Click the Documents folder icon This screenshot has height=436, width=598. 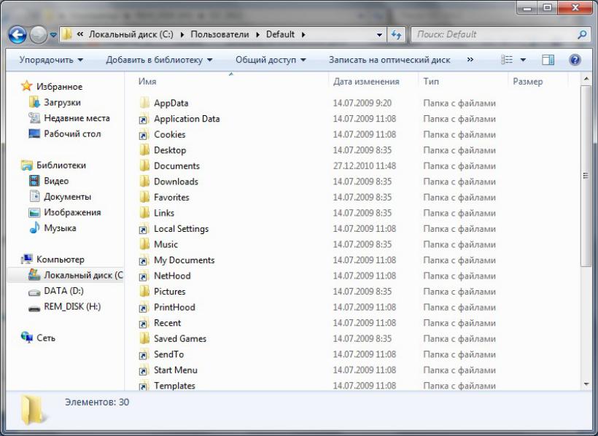click(x=144, y=166)
